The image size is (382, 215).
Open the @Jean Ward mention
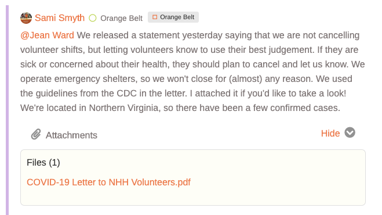click(47, 35)
